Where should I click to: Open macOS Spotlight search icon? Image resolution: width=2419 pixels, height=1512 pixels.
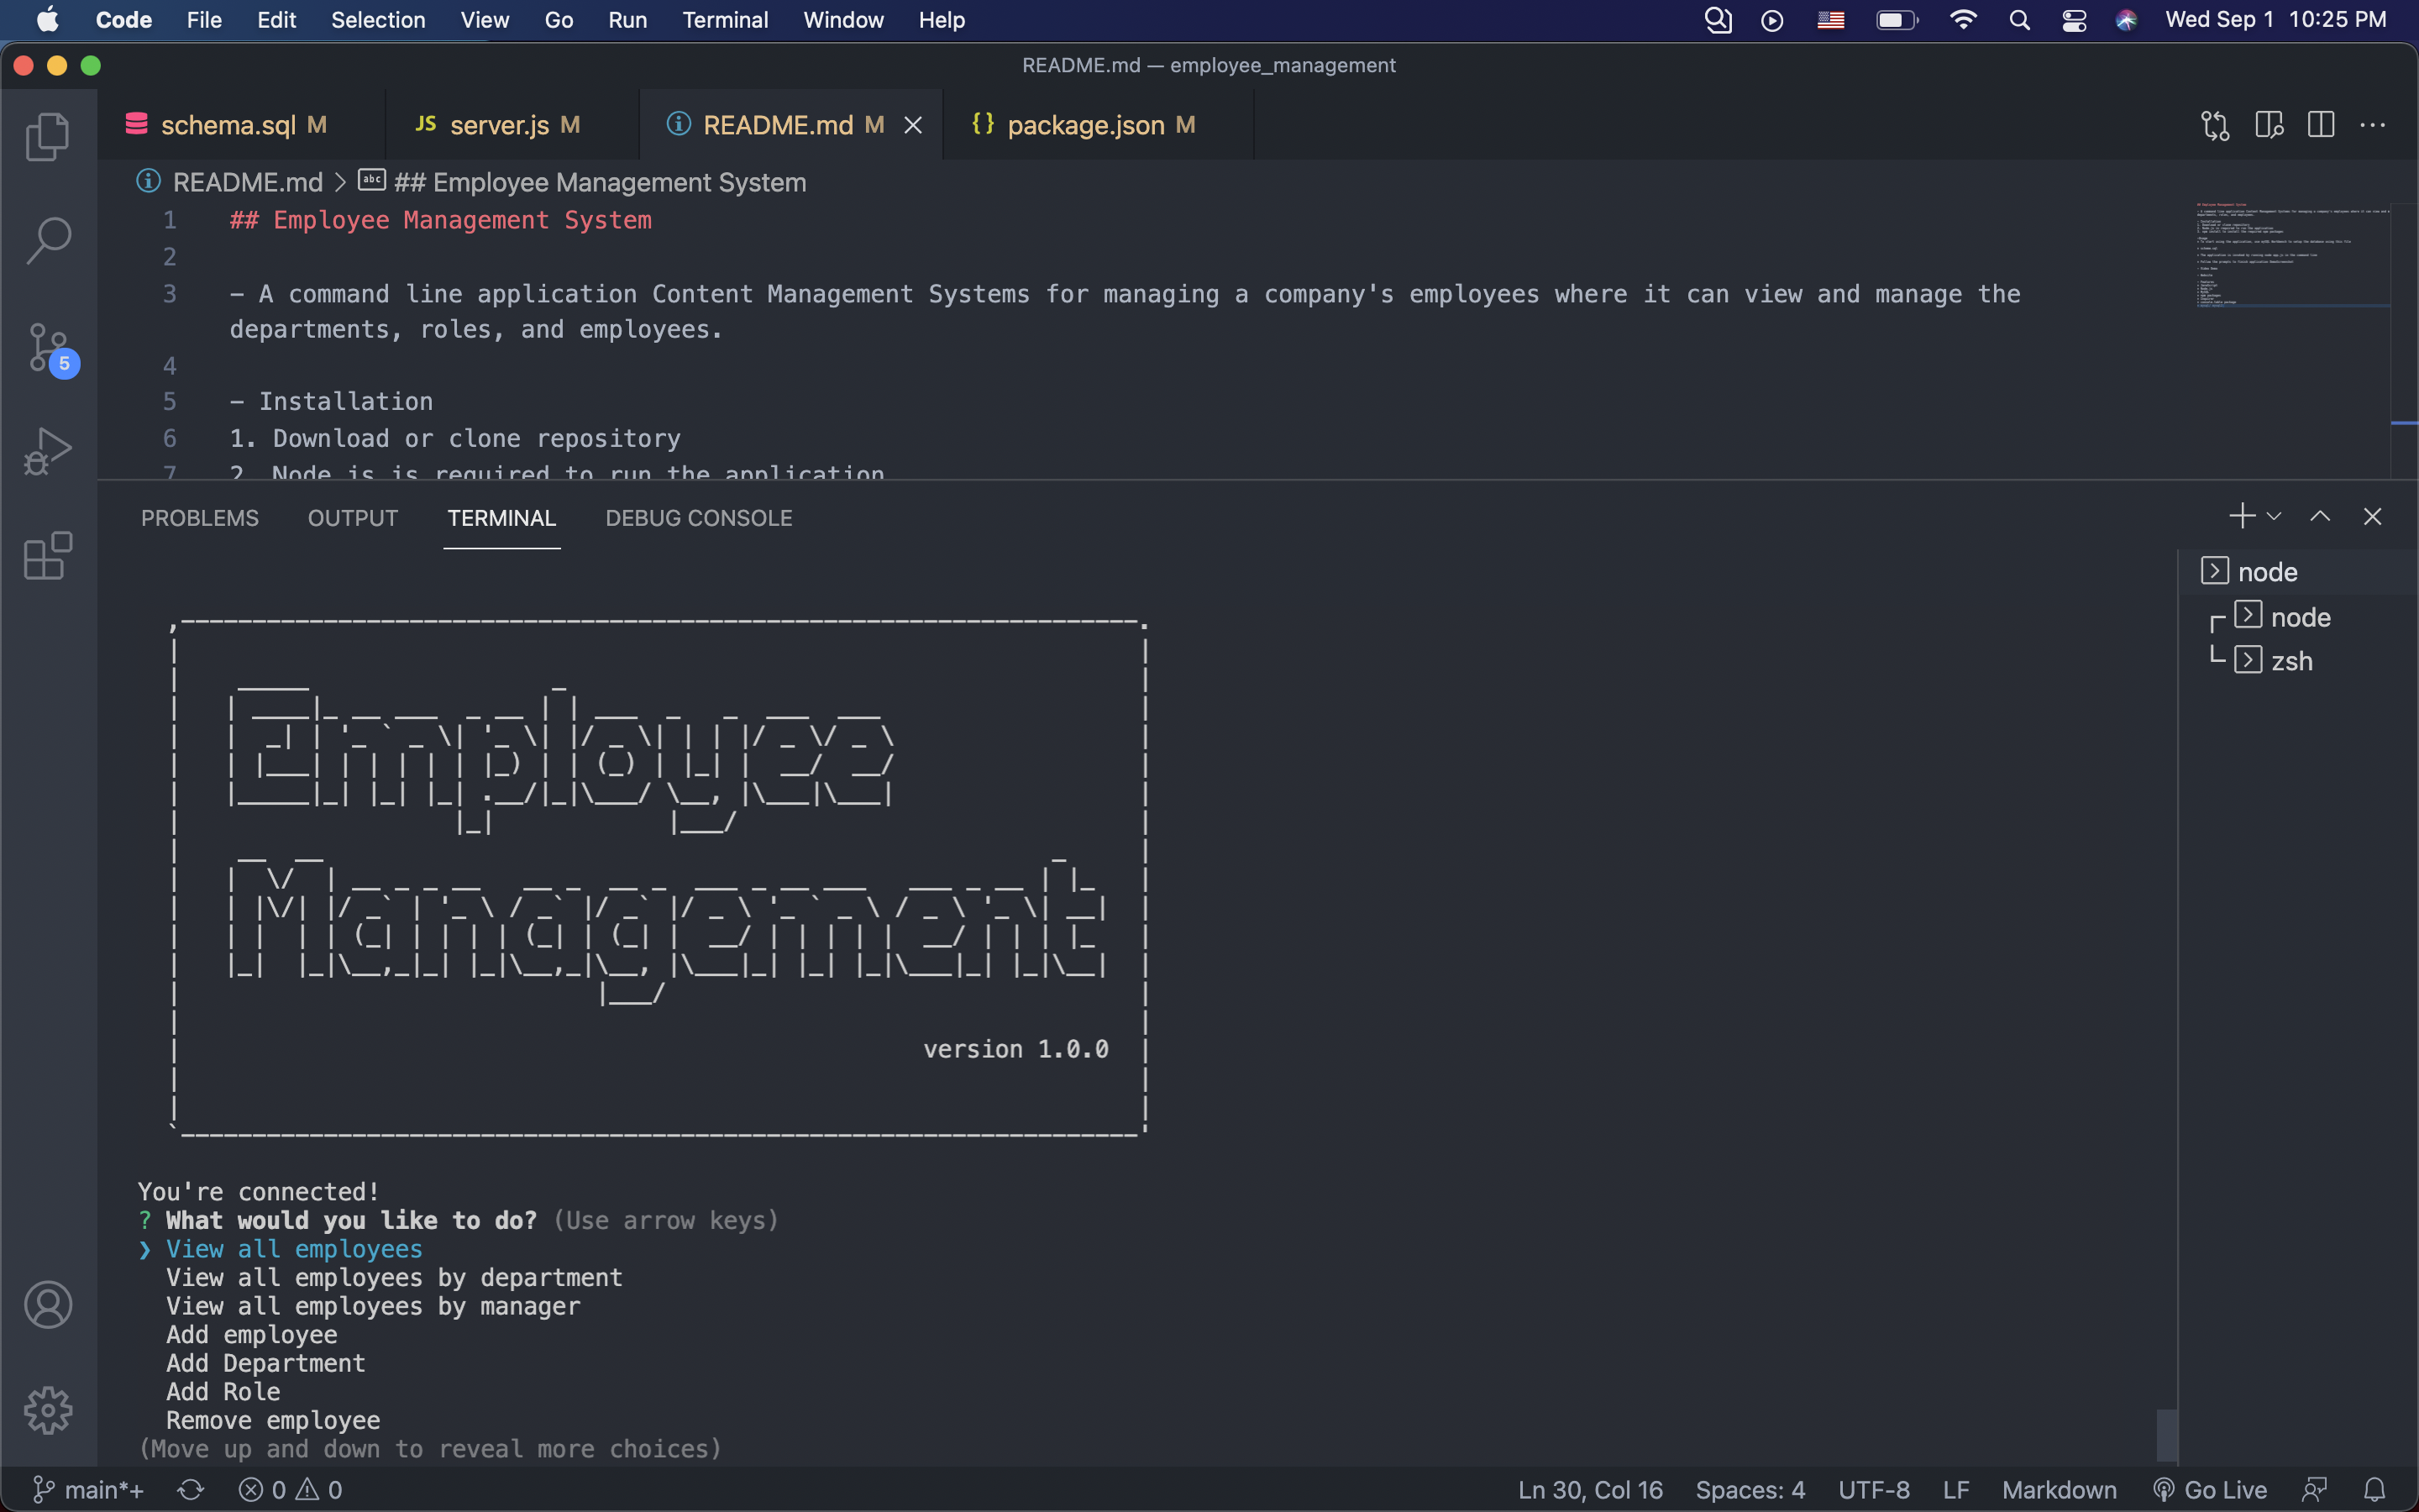pyautogui.click(x=2019, y=20)
